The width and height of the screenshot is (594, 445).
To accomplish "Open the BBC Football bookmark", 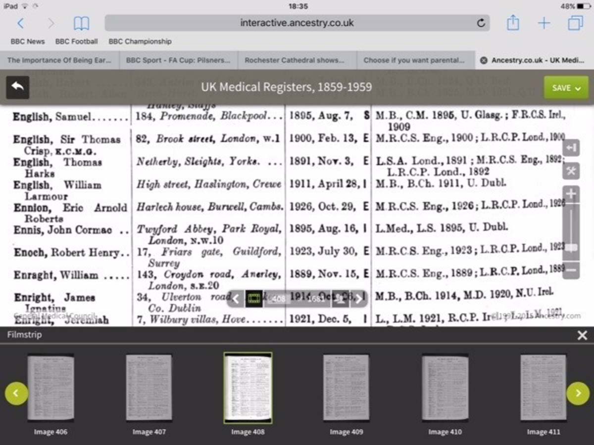I will point(76,42).
